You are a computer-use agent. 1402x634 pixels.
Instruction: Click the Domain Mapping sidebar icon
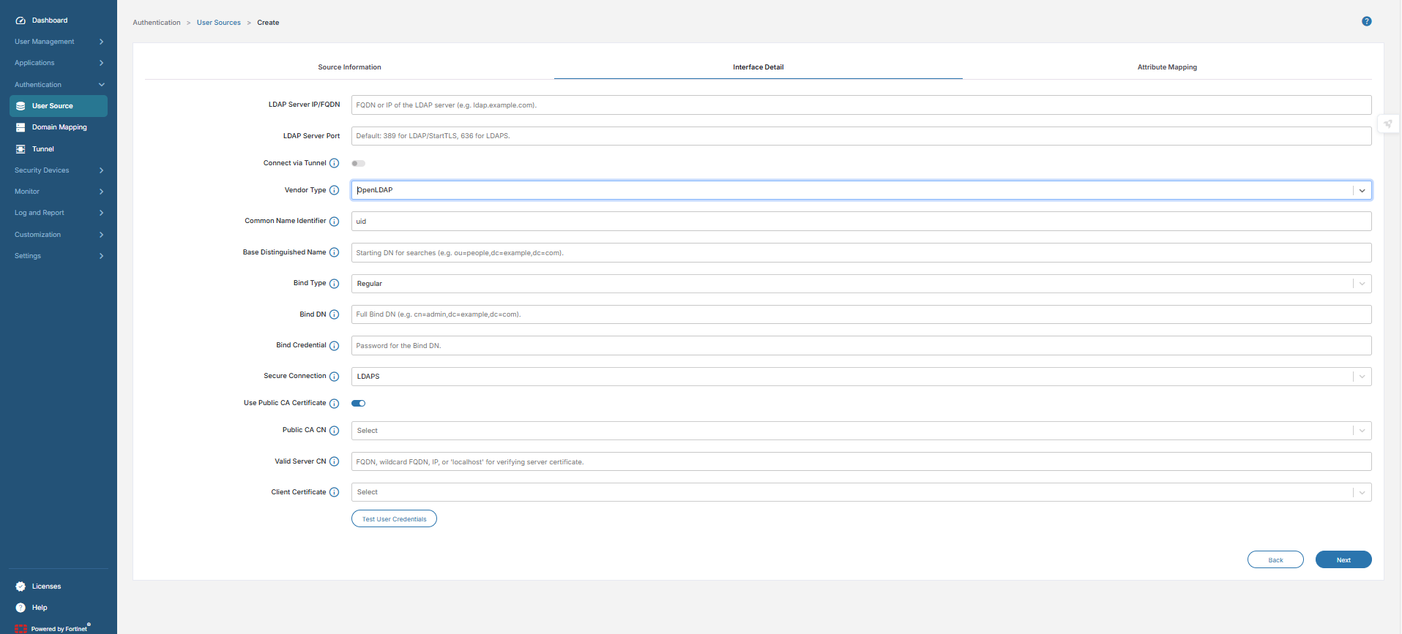click(20, 127)
